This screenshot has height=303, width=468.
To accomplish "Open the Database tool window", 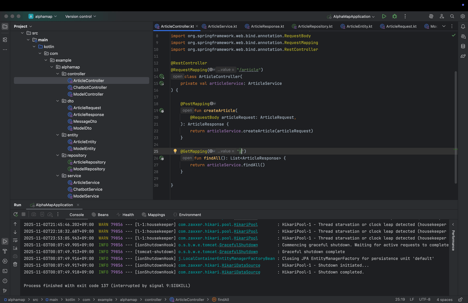I will tap(463, 46).
